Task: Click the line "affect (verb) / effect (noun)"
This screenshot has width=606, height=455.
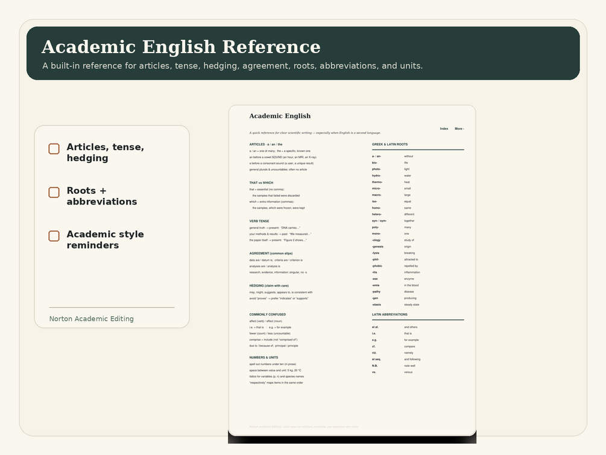Action: coord(265,321)
